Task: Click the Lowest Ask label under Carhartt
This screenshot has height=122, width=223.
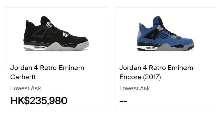Action: tap(26, 88)
